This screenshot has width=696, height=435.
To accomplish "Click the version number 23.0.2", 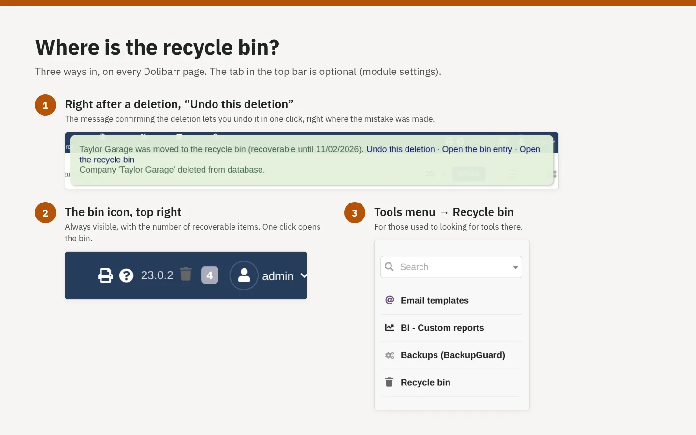I will click(157, 275).
